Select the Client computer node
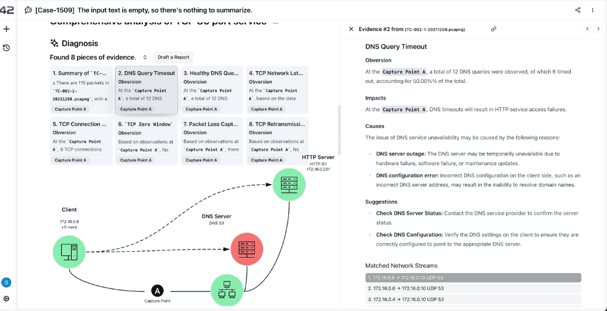The height and width of the screenshot is (311, 607). point(69,251)
